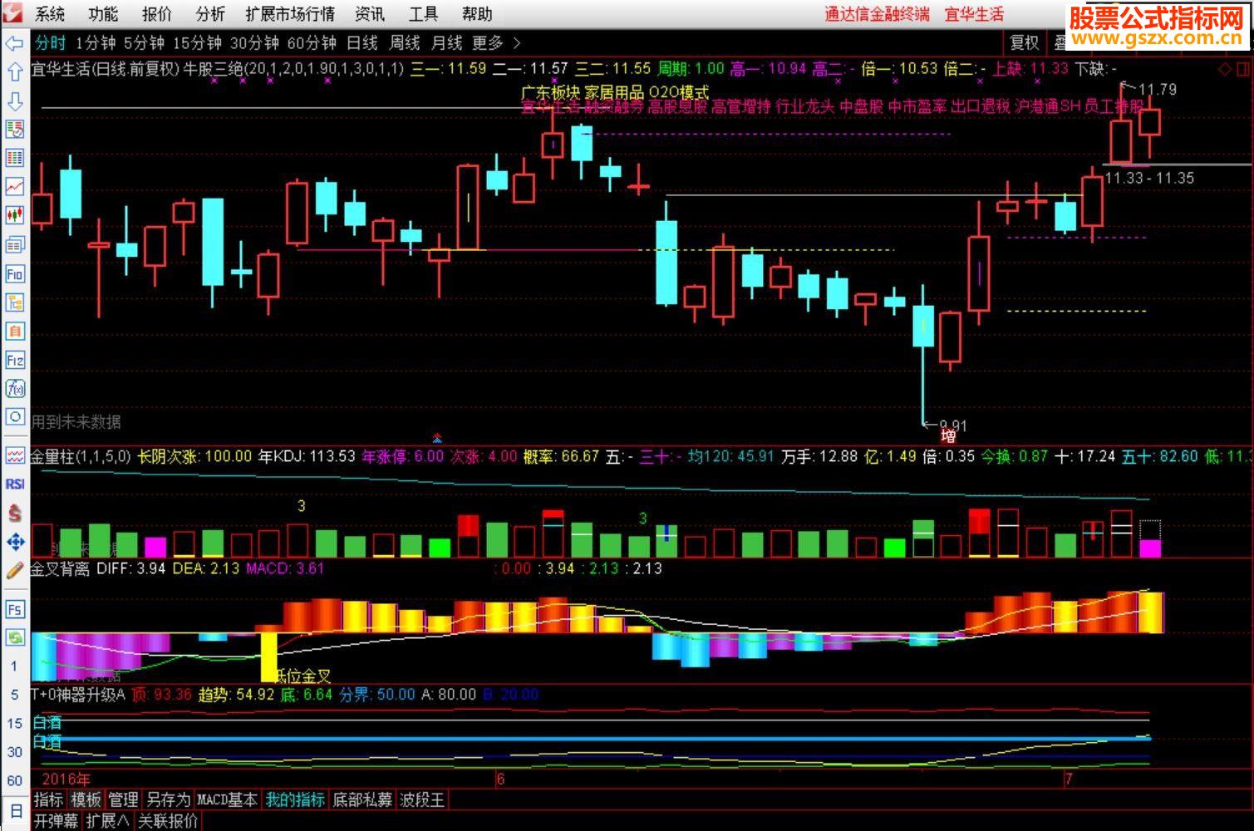Click the 模板 template button
Viewport: 1254px width, 831px height.
86,800
